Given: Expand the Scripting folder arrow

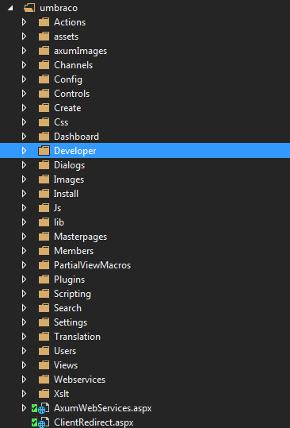Looking at the screenshot, I should click(24, 294).
